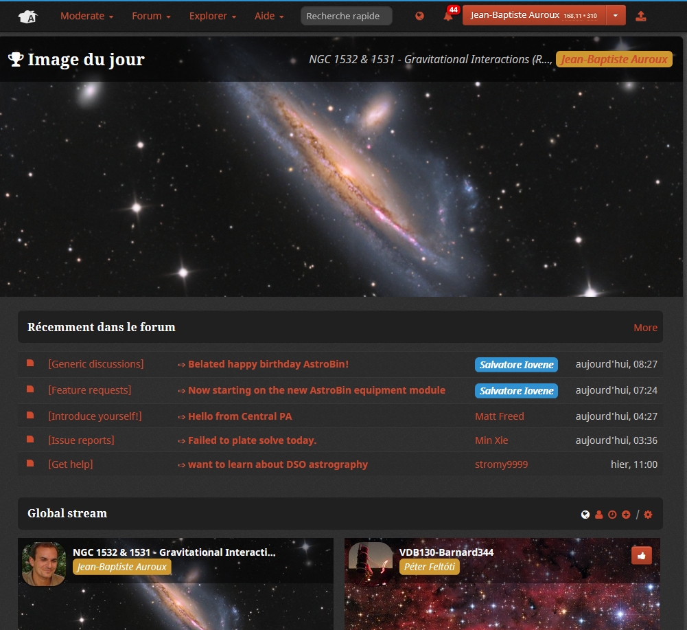The width and height of the screenshot is (687, 630).
Task: Click Récemment dans le forum heading
Action: tap(101, 327)
